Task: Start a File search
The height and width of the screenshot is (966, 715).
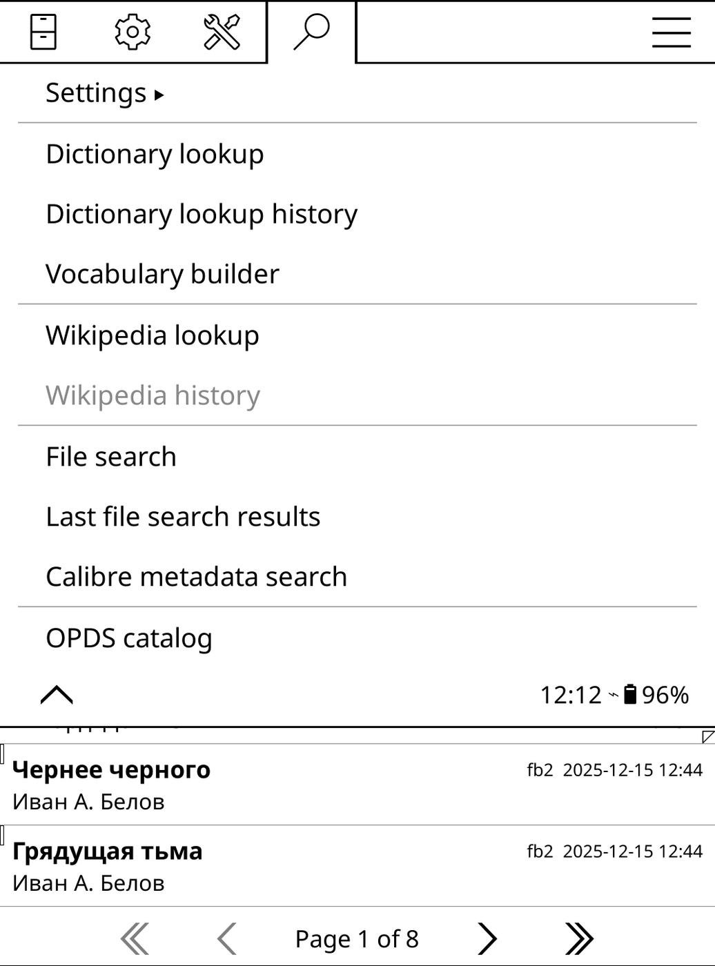Action: pos(111,457)
